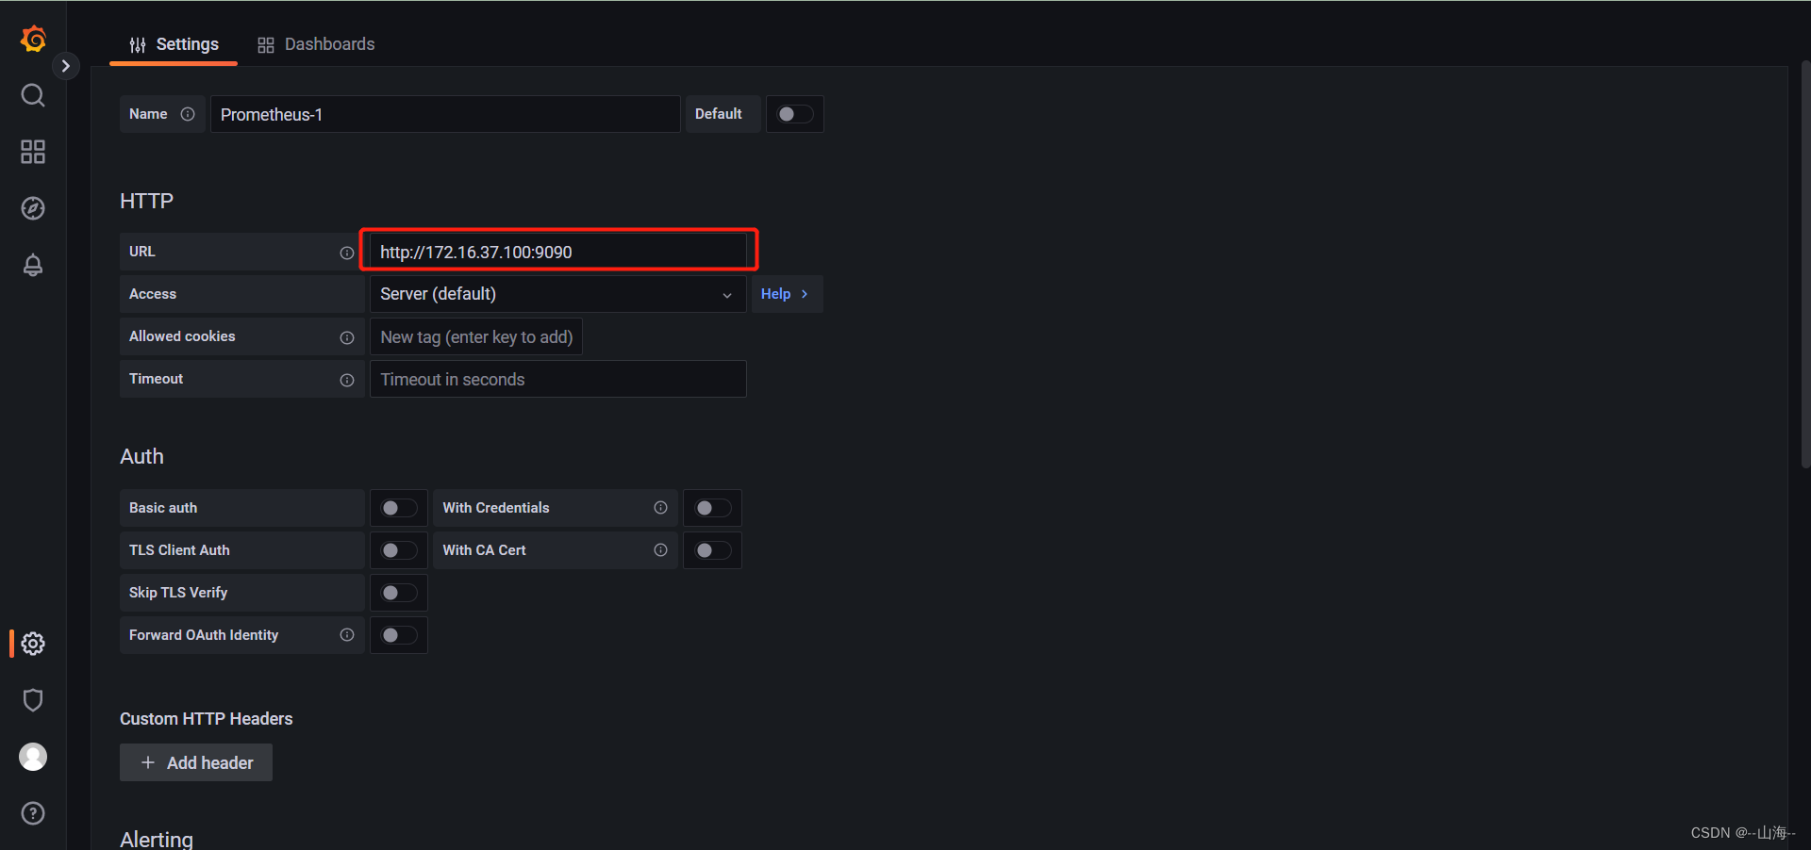Enable the Basic auth switch
The image size is (1811, 850).
coord(399,508)
